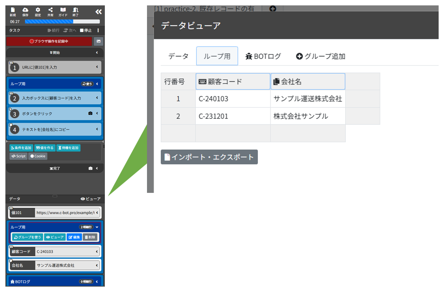Click the Script button
The width and height of the screenshot is (444, 291).
(x=19, y=156)
